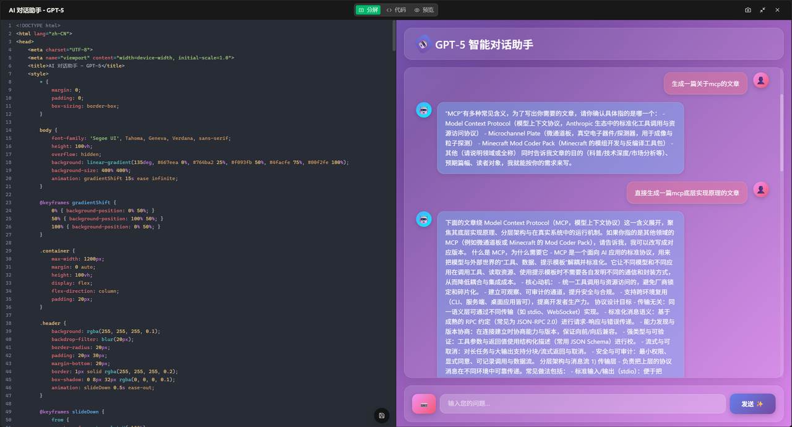
Task: Focus the 输入您的问题 input field
Action: click(x=582, y=403)
